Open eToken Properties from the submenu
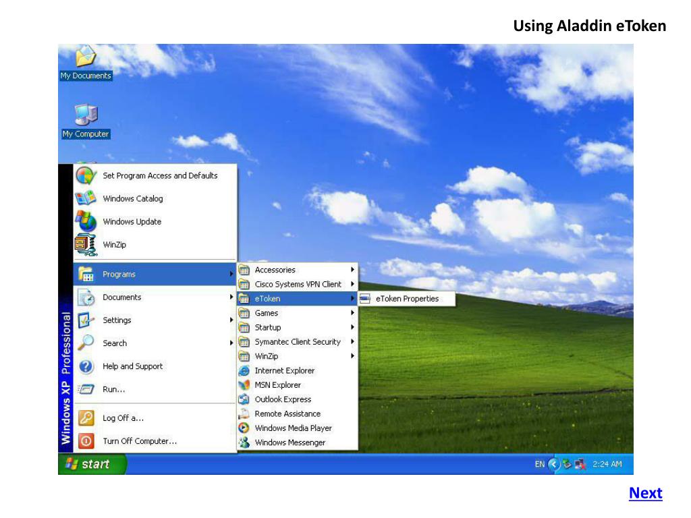Screen dimensions: 691x518 (x=406, y=299)
